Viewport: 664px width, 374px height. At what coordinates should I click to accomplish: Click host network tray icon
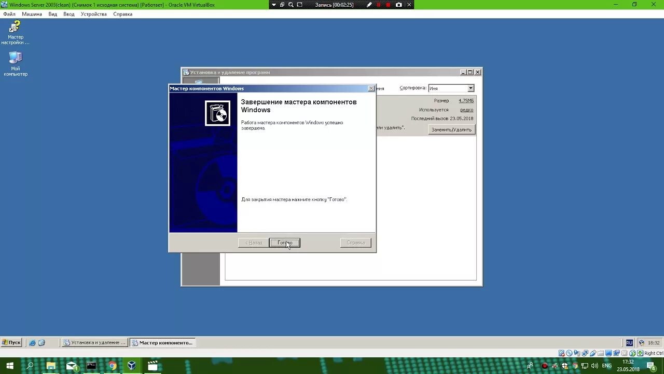(585, 366)
